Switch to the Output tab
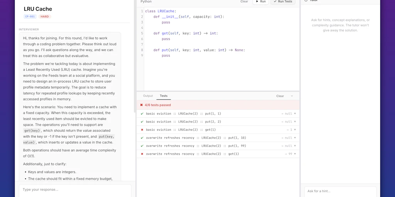Viewport: 395px width, 197px height. pos(148,96)
